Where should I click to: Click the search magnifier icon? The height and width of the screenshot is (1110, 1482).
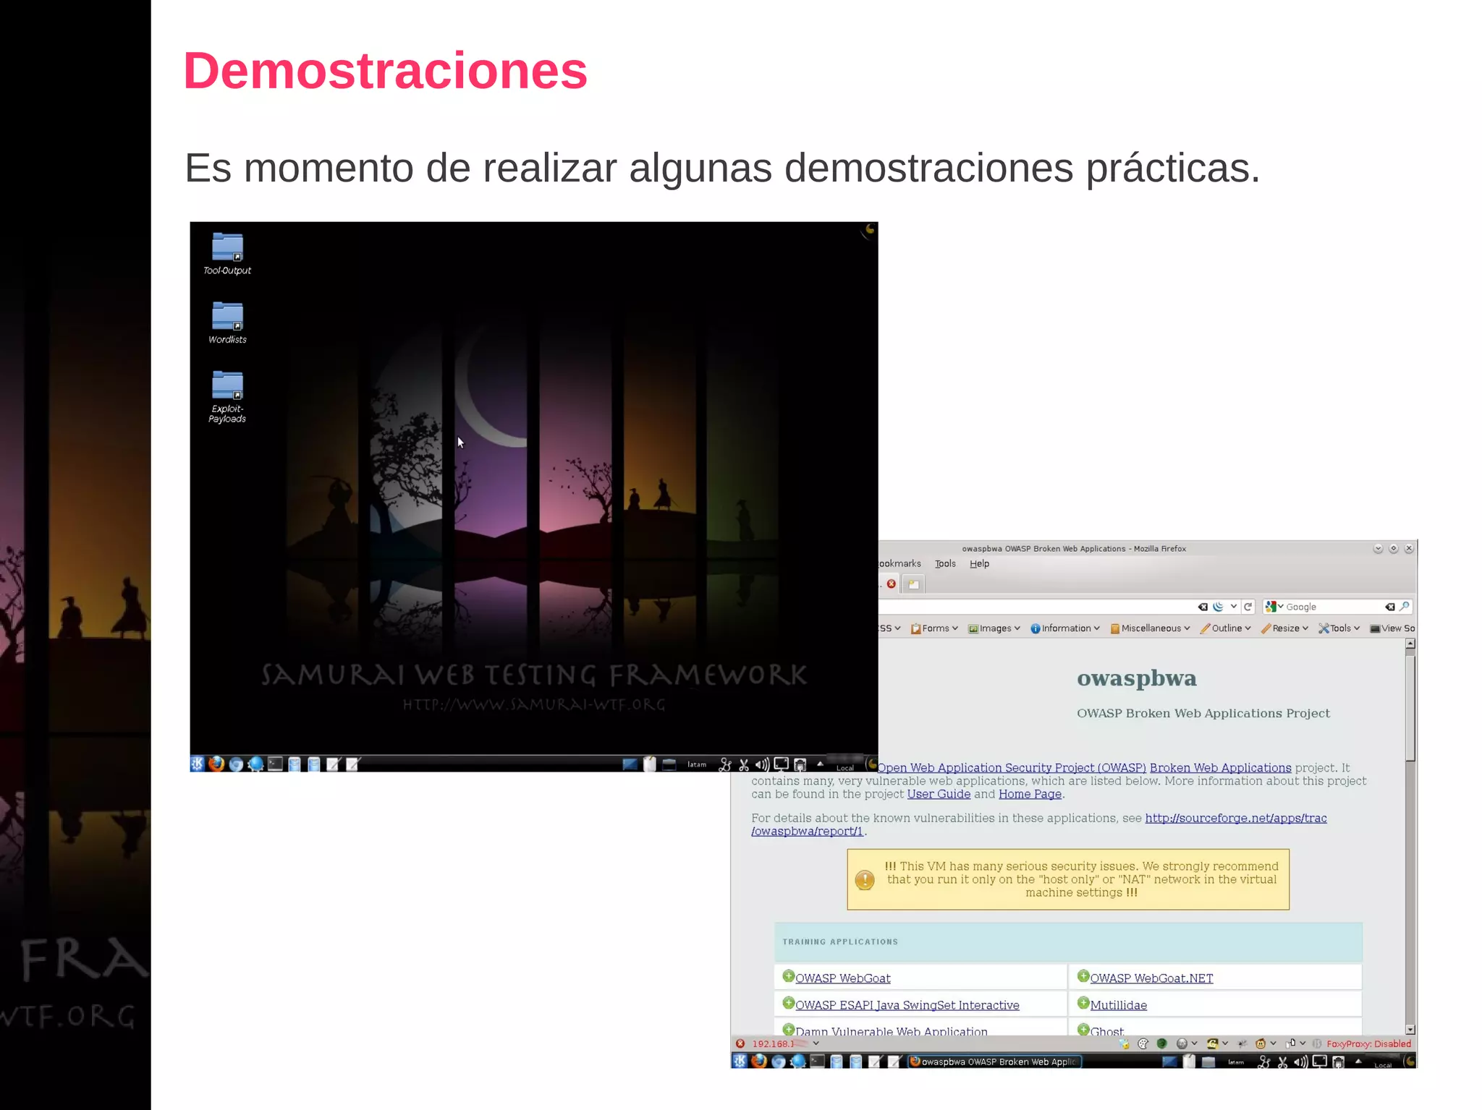(x=1405, y=607)
